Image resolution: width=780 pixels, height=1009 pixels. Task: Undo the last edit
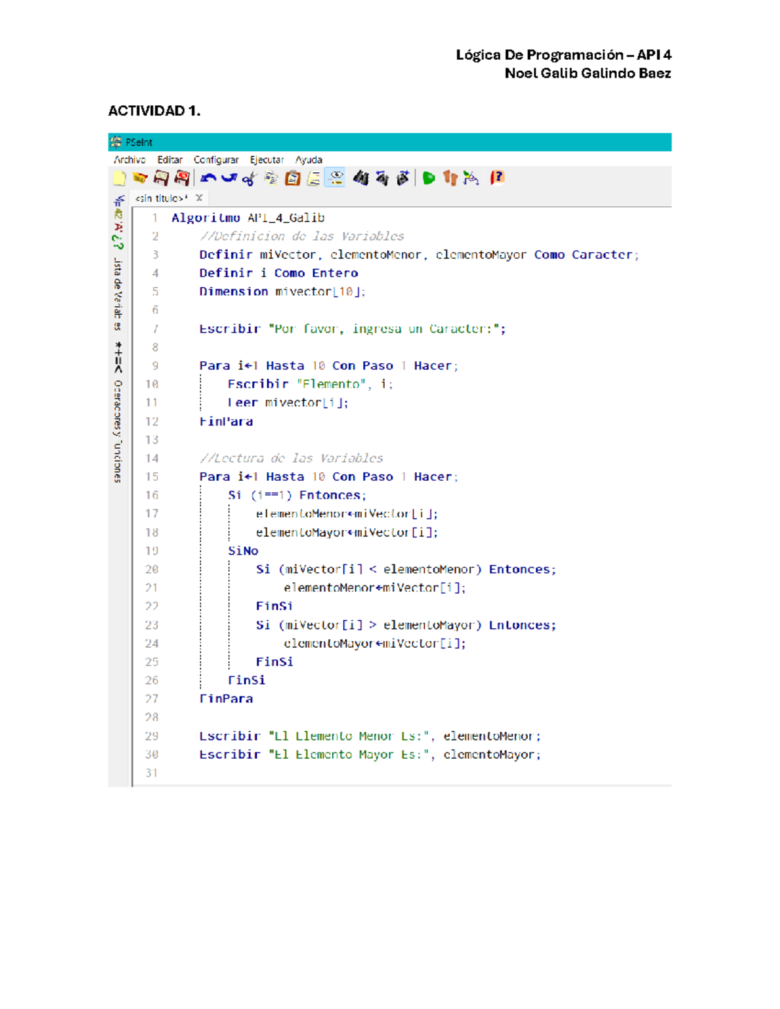click(207, 178)
